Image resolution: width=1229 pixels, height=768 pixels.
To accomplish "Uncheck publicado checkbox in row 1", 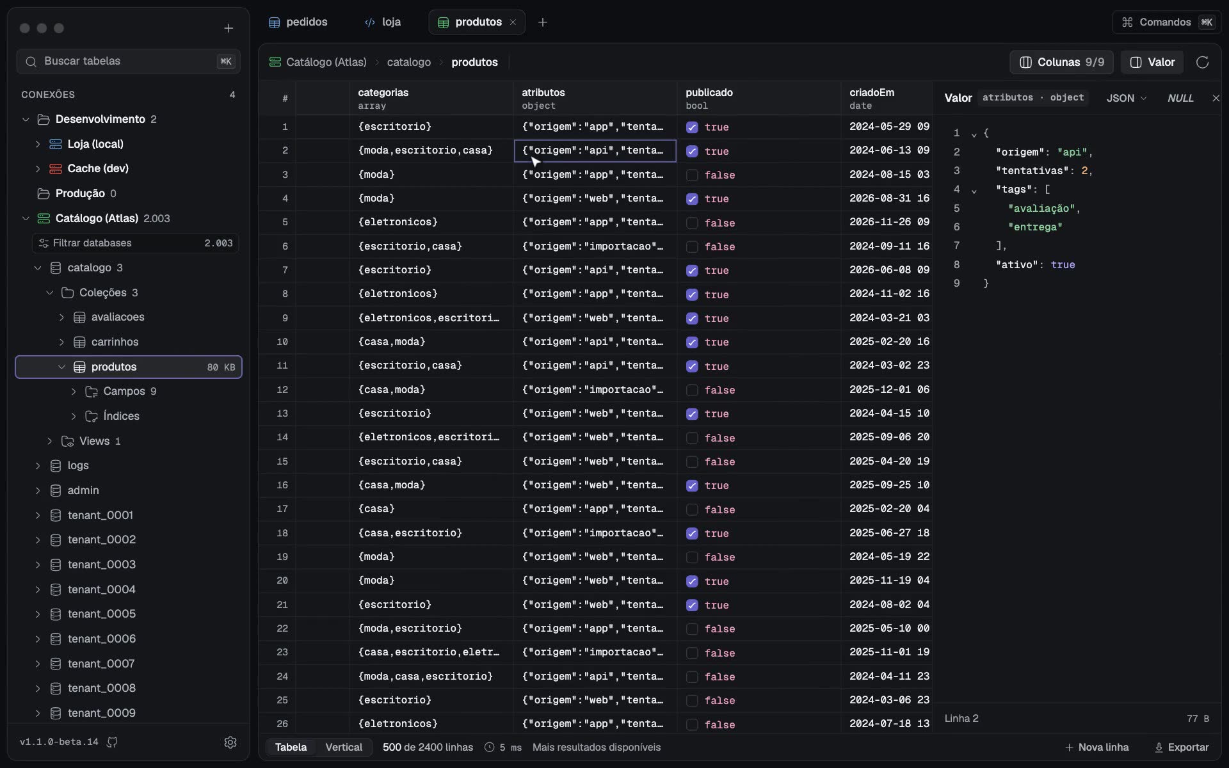I will [x=692, y=127].
